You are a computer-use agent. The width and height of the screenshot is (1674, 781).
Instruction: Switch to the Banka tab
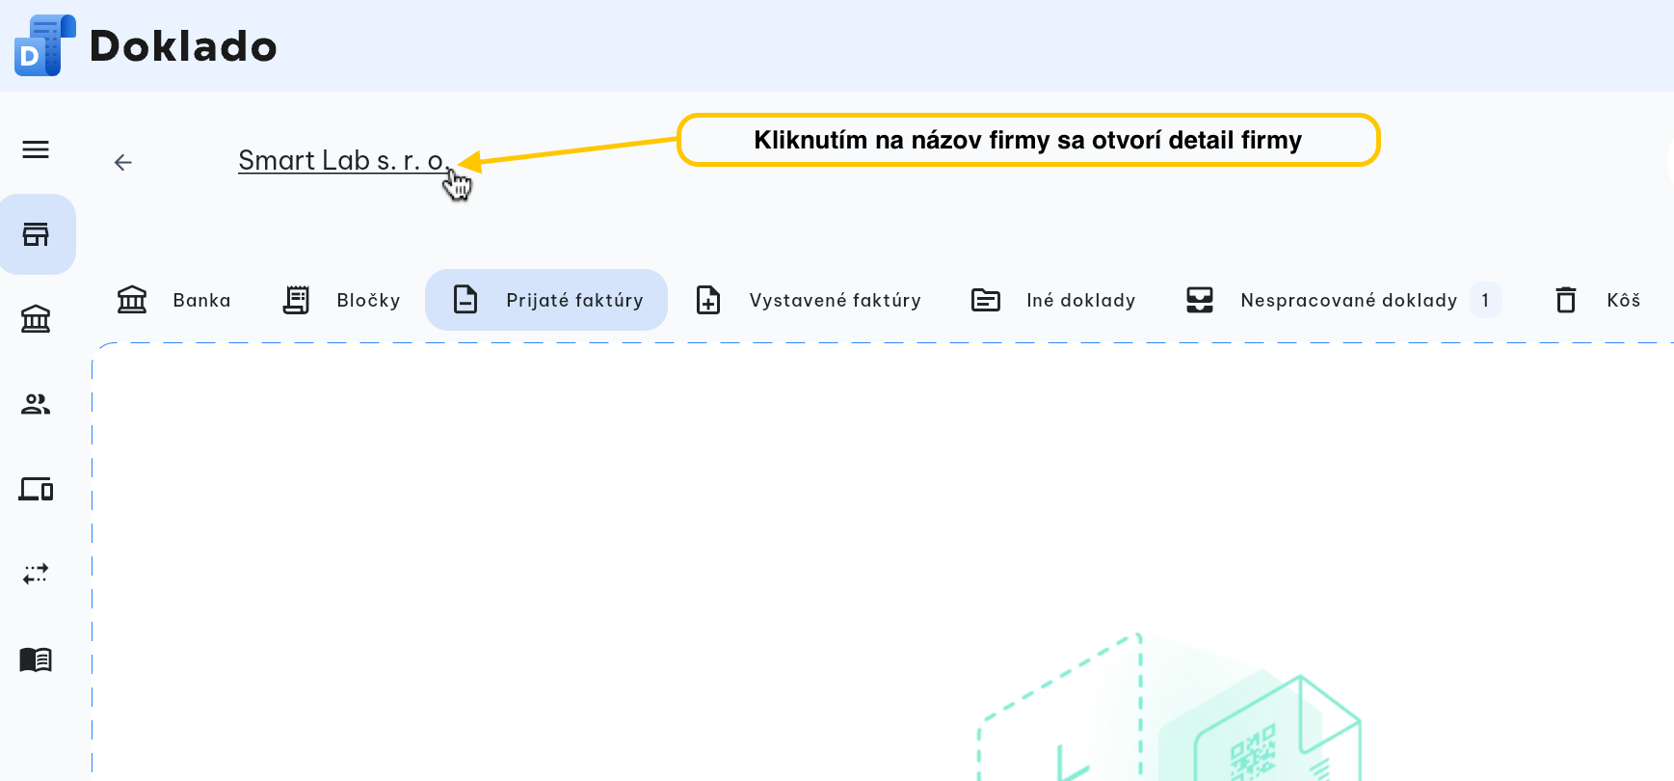point(173,300)
